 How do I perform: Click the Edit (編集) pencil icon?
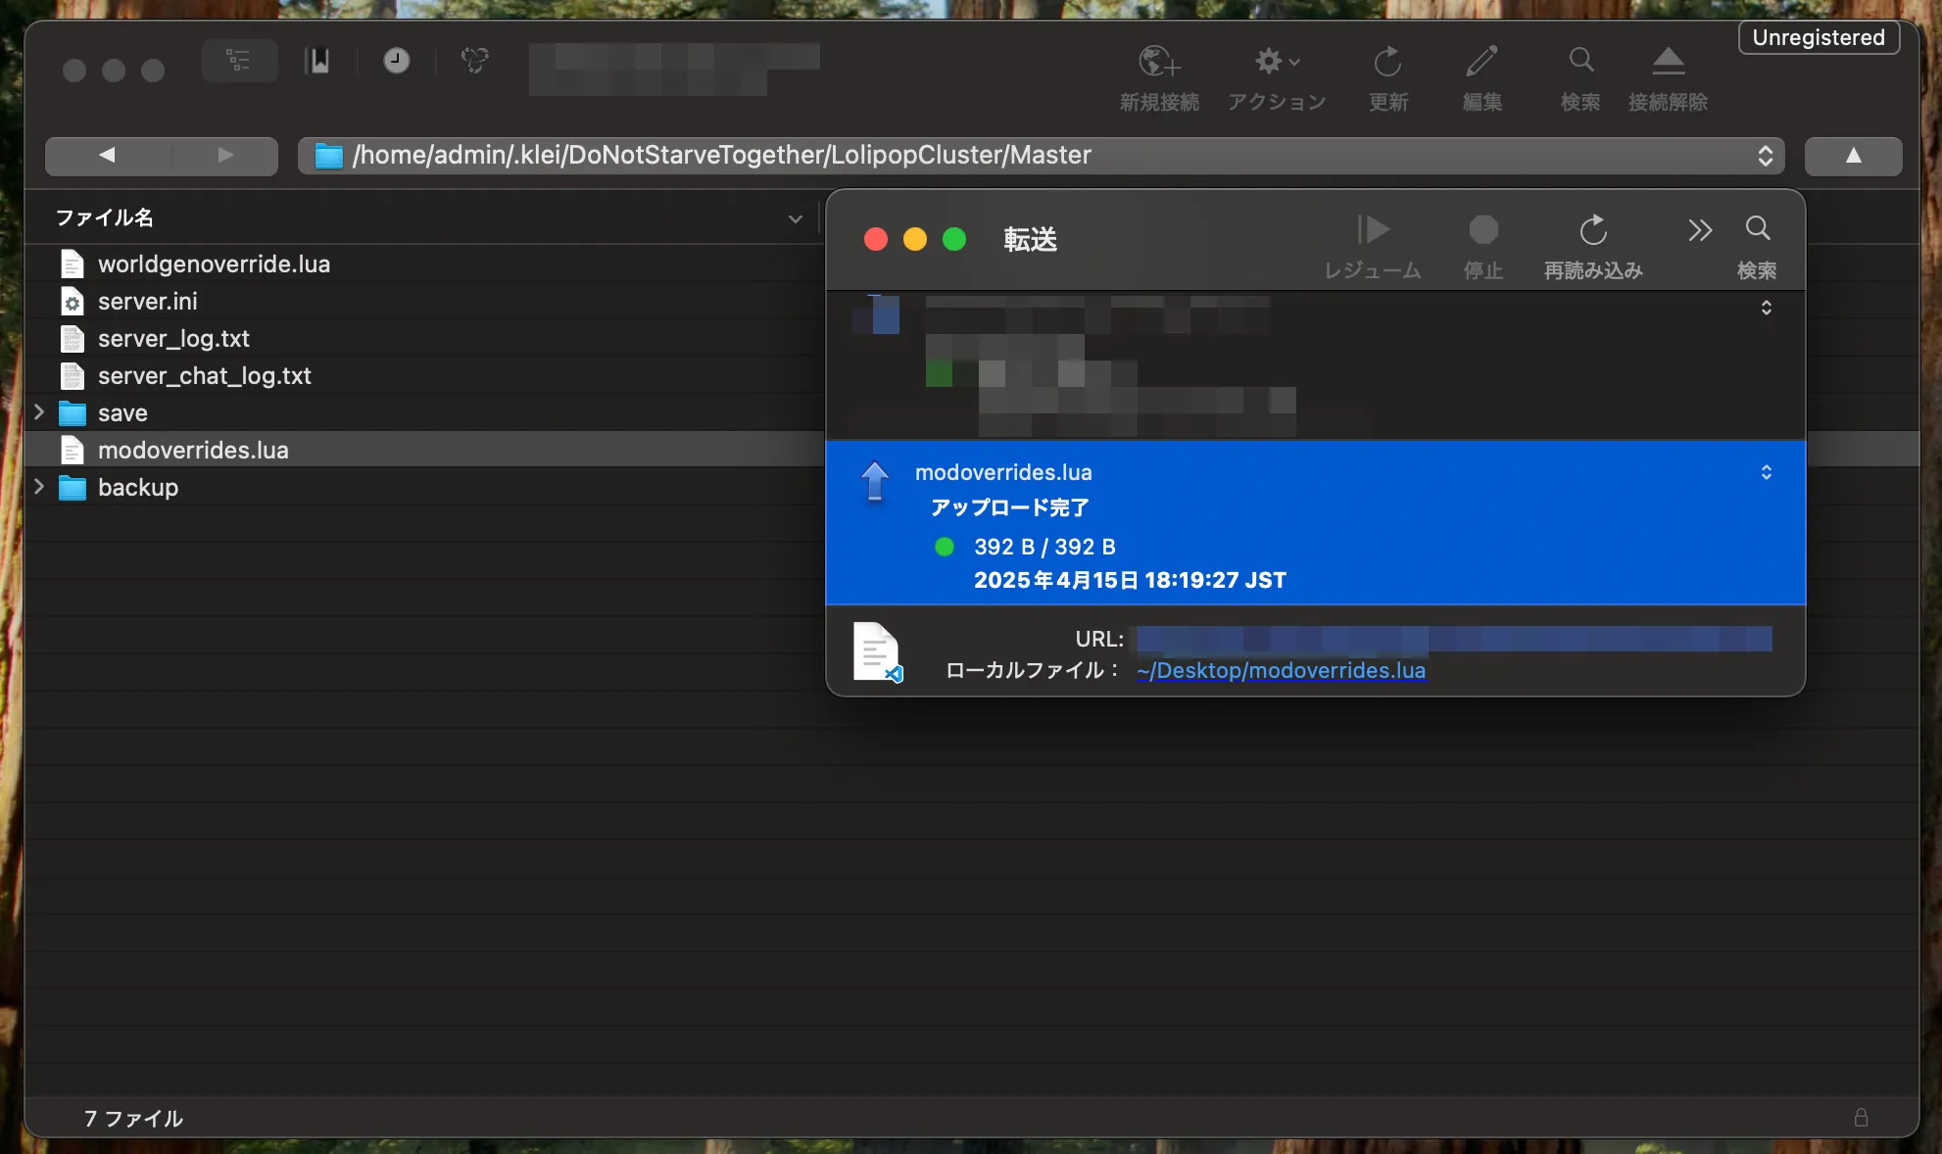[1481, 62]
